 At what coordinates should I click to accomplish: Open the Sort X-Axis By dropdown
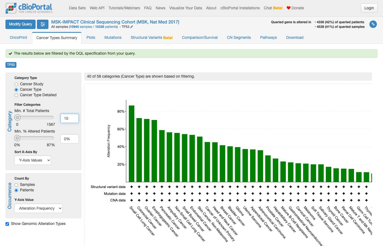[33, 160]
